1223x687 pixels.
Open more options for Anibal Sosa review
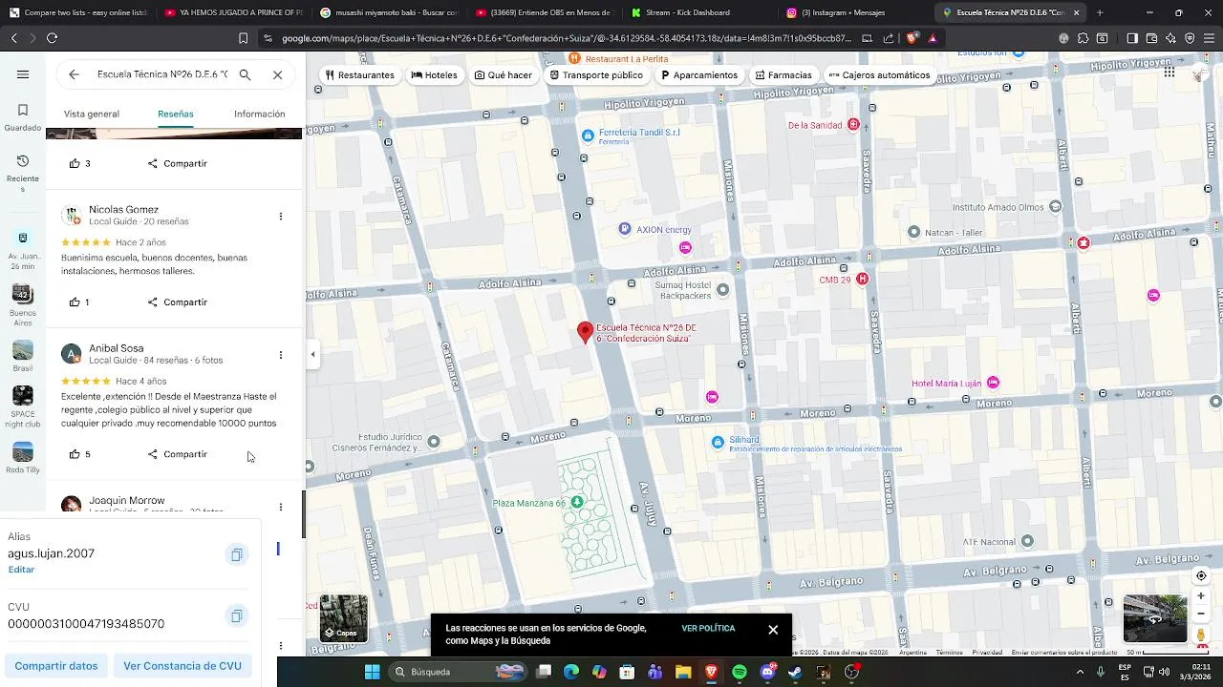tap(280, 355)
